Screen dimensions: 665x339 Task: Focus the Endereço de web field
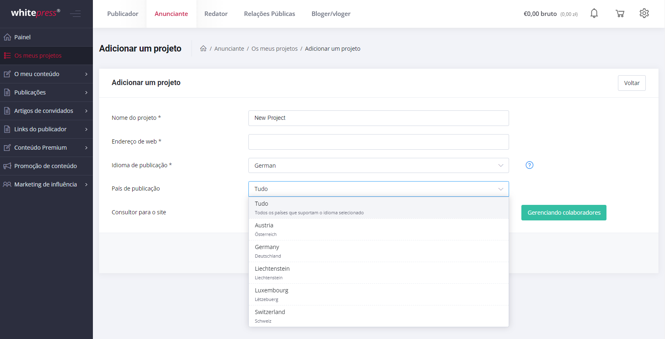click(x=379, y=142)
